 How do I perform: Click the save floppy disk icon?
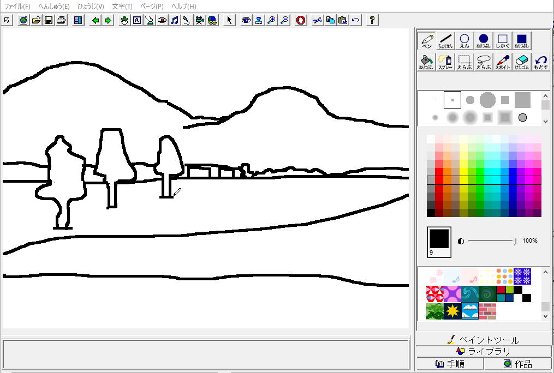click(x=49, y=20)
